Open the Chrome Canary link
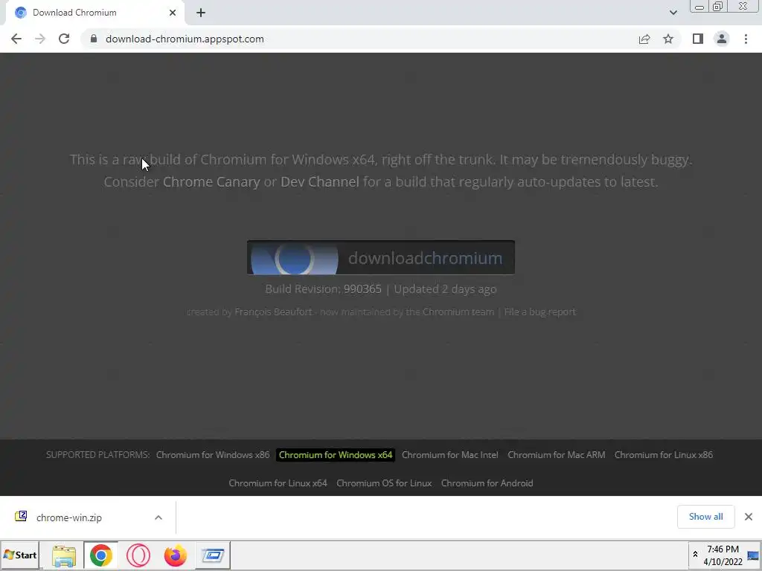Viewport: 762px width, 571px height. click(x=211, y=181)
